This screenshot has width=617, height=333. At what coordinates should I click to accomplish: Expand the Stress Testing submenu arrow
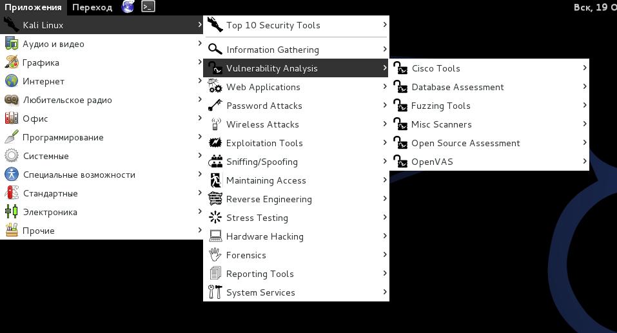[x=385, y=218]
